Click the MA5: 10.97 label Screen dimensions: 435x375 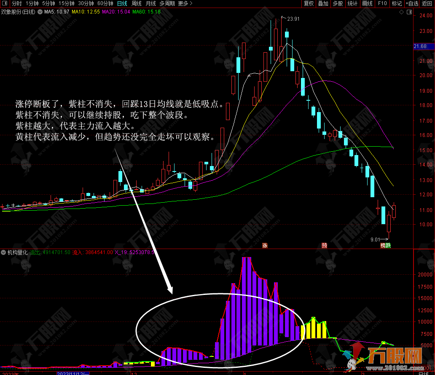[x=56, y=12]
